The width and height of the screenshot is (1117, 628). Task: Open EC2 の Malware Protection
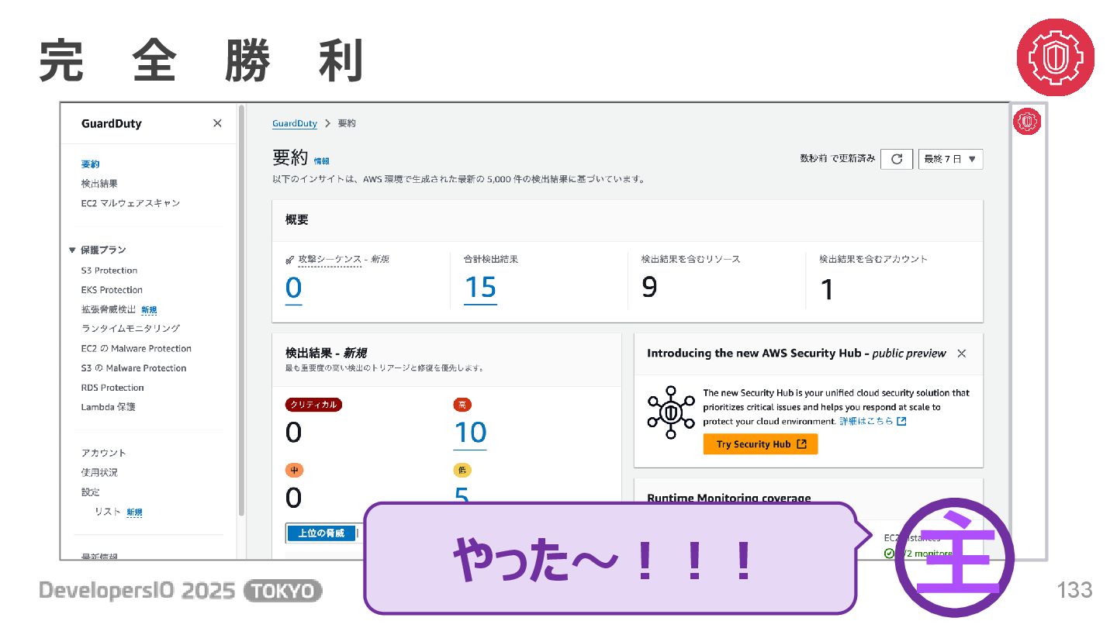(x=136, y=349)
